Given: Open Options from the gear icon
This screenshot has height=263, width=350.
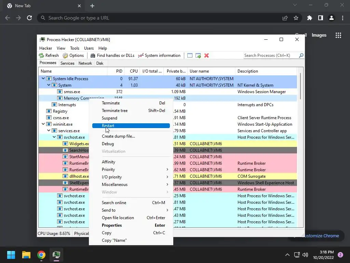Looking at the screenshot, I should tap(65, 55).
